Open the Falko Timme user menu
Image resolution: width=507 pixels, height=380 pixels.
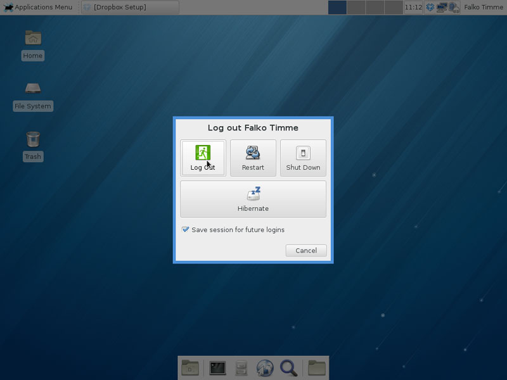[483, 7]
